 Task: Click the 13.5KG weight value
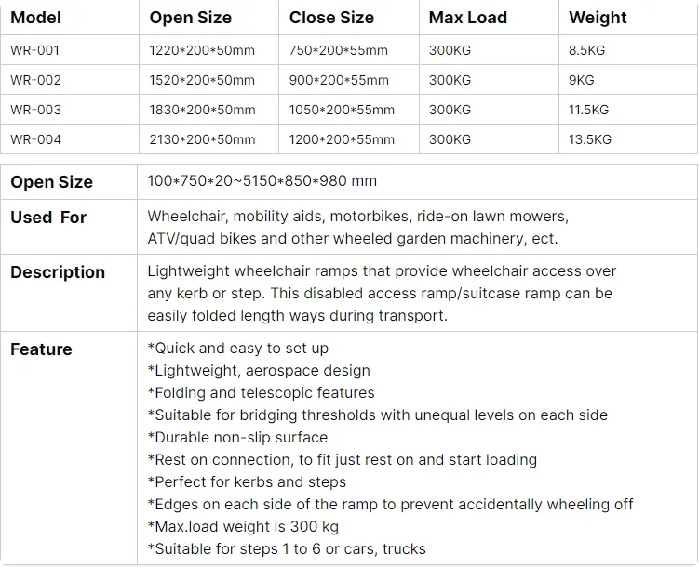[590, 139]
